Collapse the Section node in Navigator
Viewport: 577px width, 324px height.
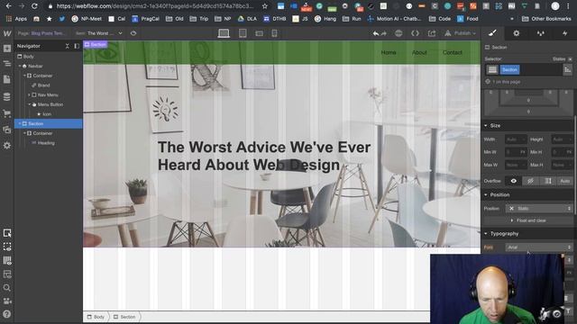coord(20,124)
